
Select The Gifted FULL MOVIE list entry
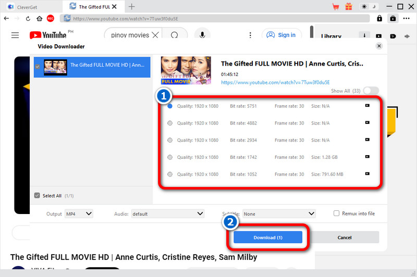tap(92, 67)
